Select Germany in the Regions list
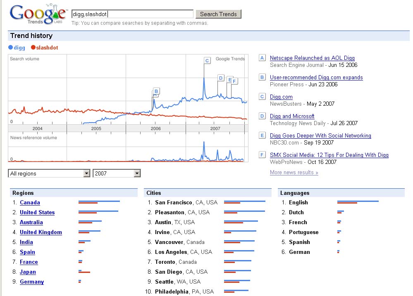The width and height of the screenshot is (413, 296). [x=32, y=282]
